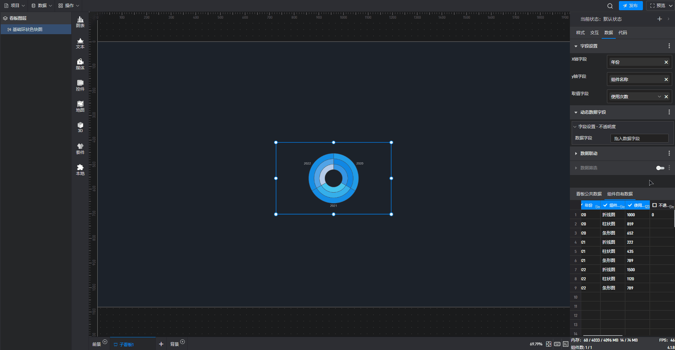This screenshot has width=675, height=350.
Task: Open the 文本 text components icon
Action: pyautogui.click(x=80, y=43)
